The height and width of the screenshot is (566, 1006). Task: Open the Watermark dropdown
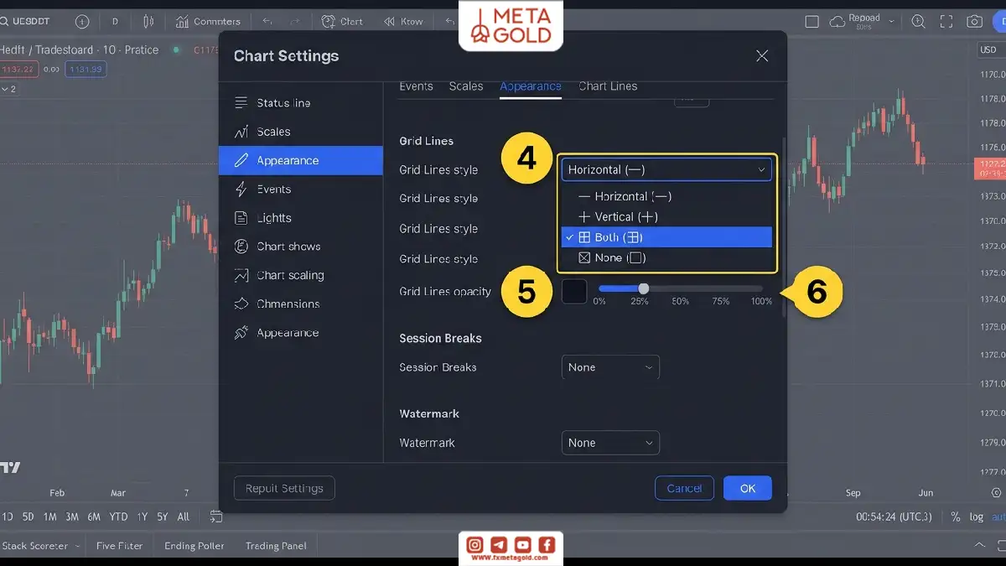pyautogui.click(x=610, y=443)
